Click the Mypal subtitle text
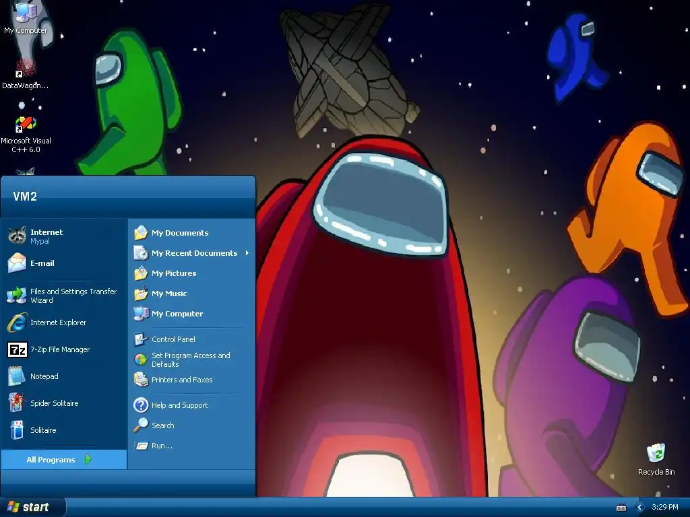 pos(40,242)
